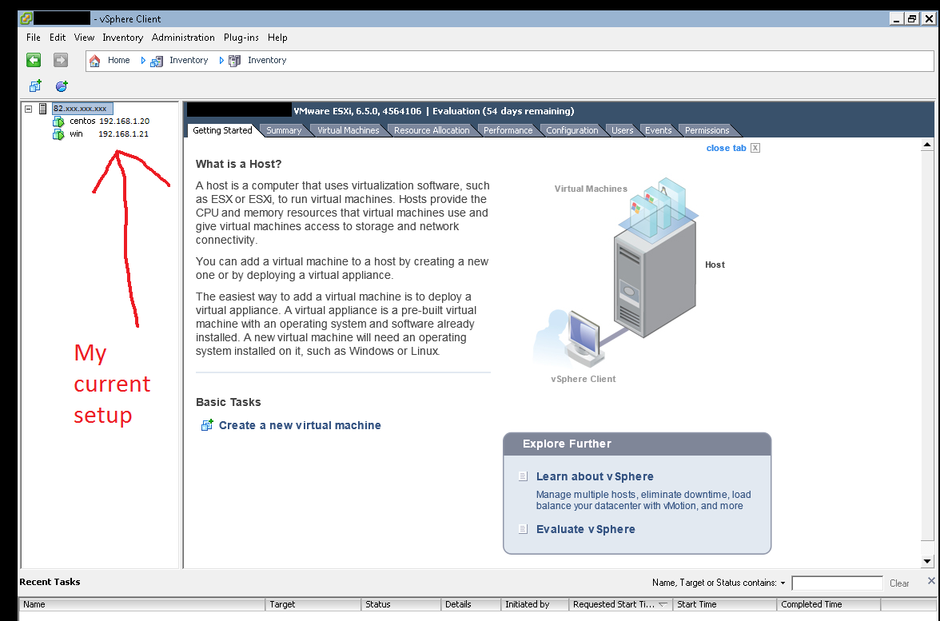940x621 pixels.
Task: Sort Recent Tasks by Status column
Action: pyautogui.click(x=401, y=604)
